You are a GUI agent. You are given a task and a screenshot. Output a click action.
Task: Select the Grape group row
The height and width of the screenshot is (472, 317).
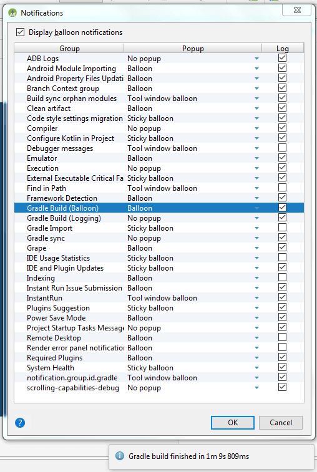coord(159,248)
